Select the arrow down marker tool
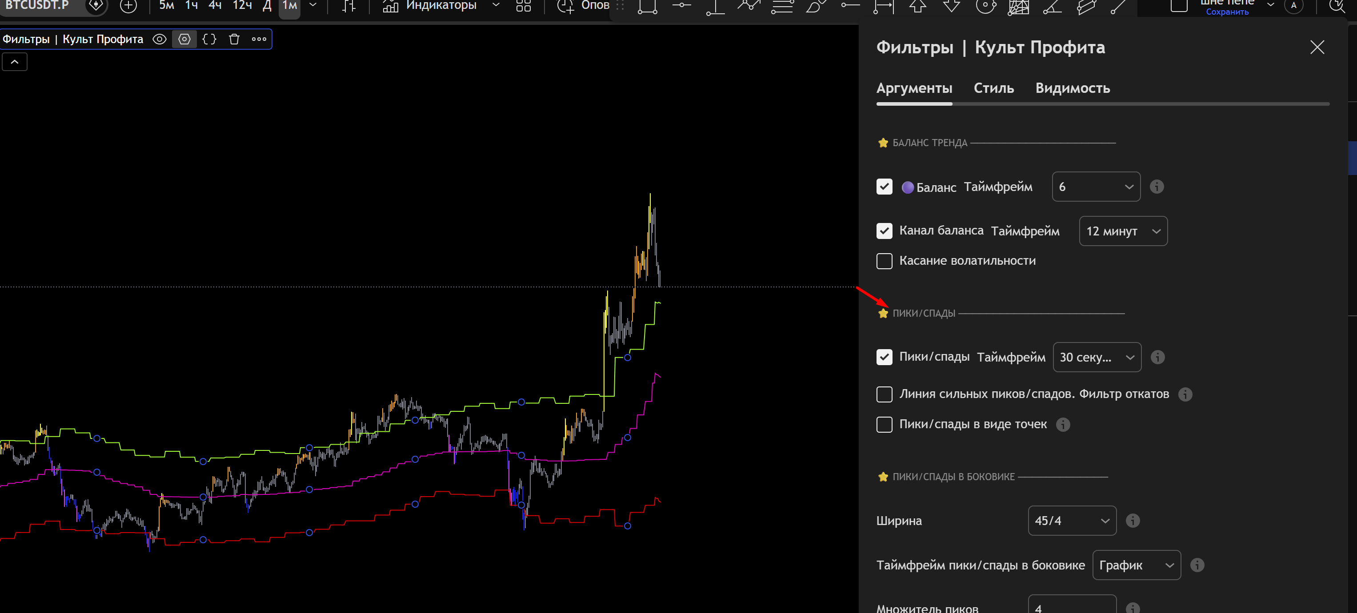Screen dimensions: 1357x613 click(x=951, y=6)
